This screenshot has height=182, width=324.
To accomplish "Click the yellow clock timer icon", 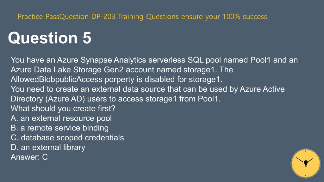I will 306,163.
